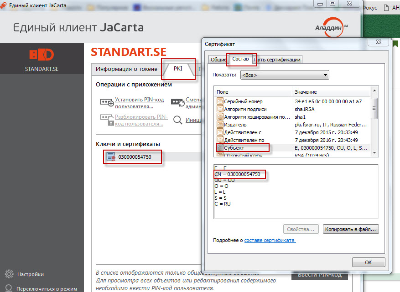Click the disabled 'Свойства...' button
Viewport: 400px width, 292px height.
[x=301, y=229]
